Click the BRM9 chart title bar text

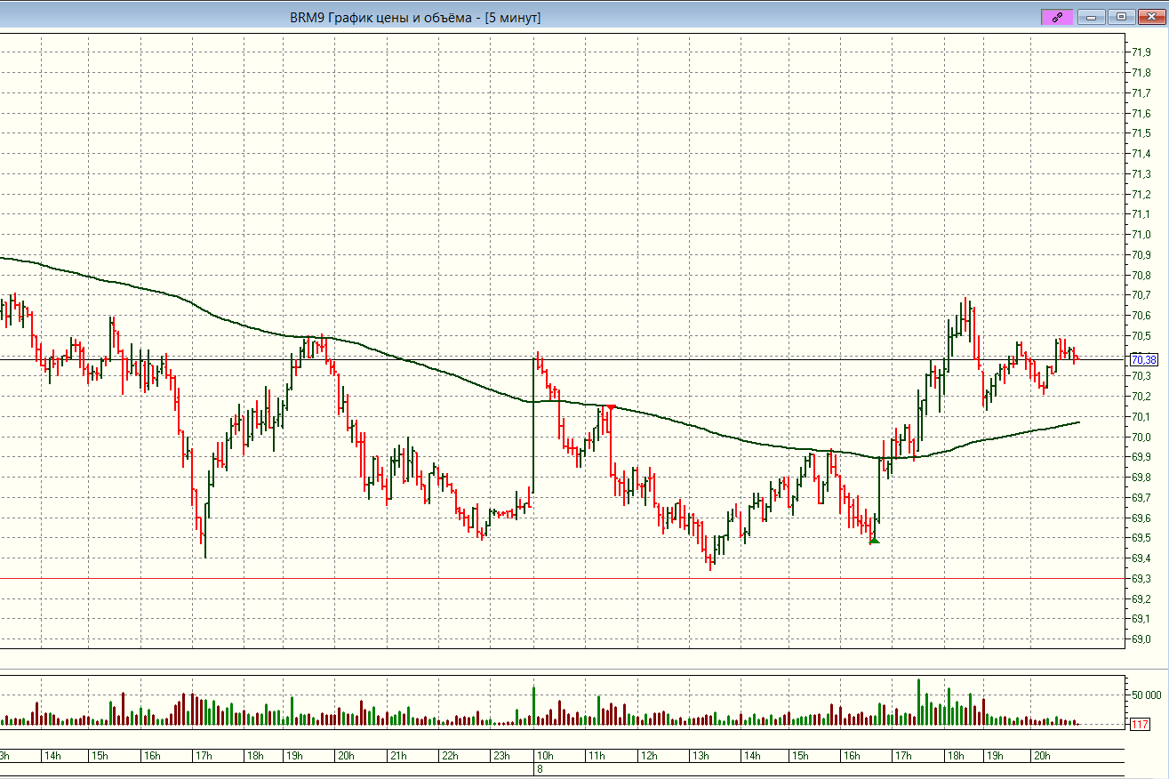coord(415,17)
